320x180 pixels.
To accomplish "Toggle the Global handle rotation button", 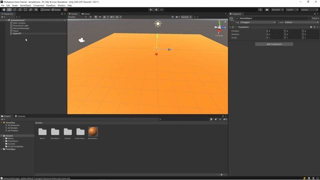I will (56, 9).
